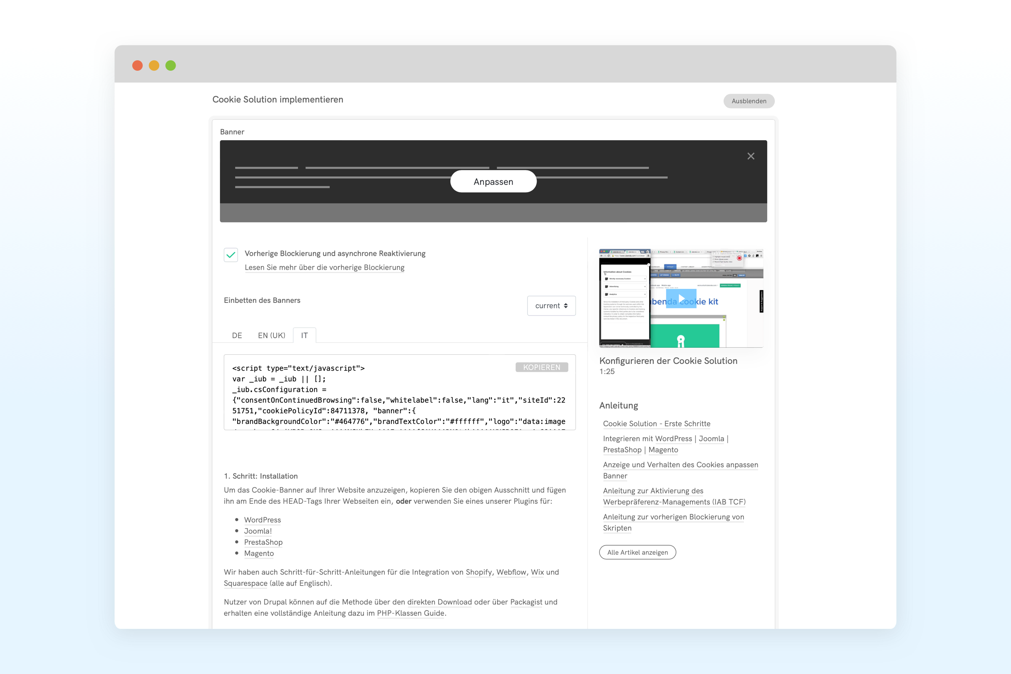1011x674 pixels.
Task: Click the green maximize window dot
Action: pos(171,65)
